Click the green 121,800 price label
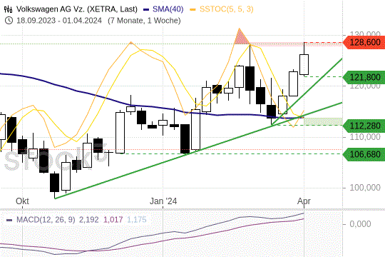The image size is (385, 257). 364,77
